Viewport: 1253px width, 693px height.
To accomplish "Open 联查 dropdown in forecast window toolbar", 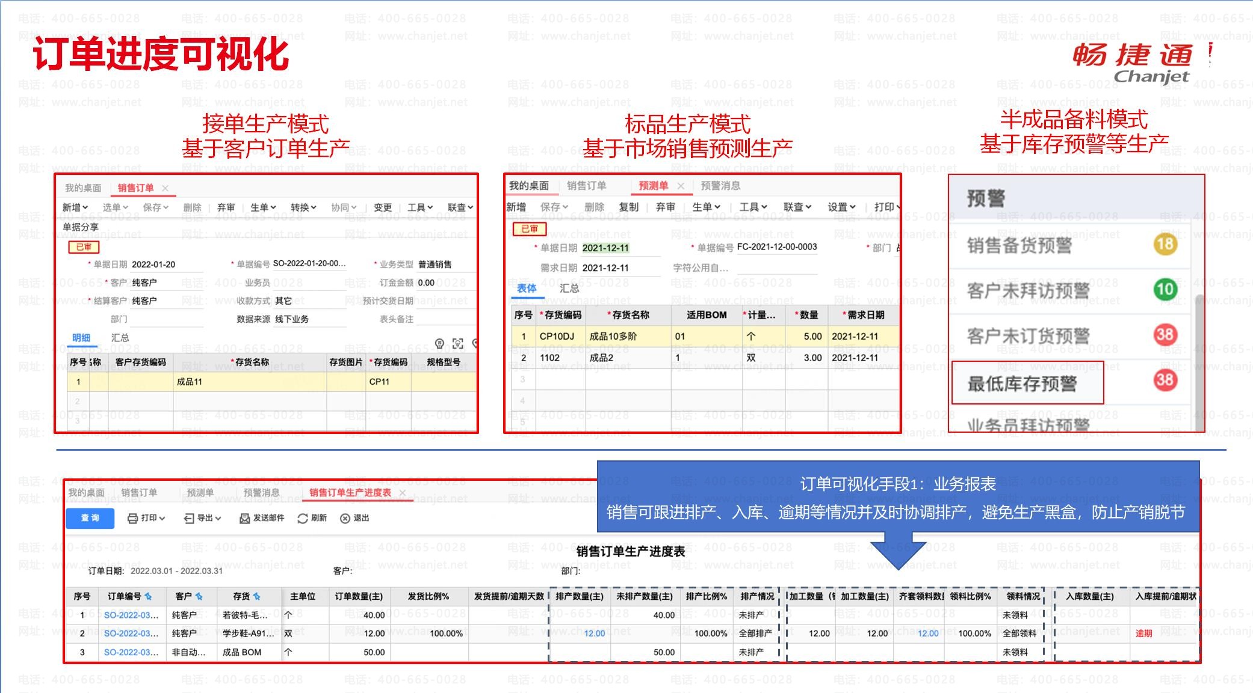I will [797, 207].
